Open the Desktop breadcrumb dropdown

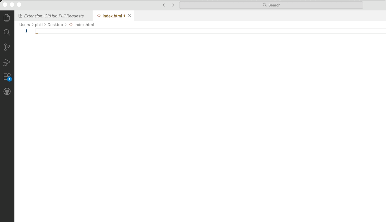(x=55, y=25)
